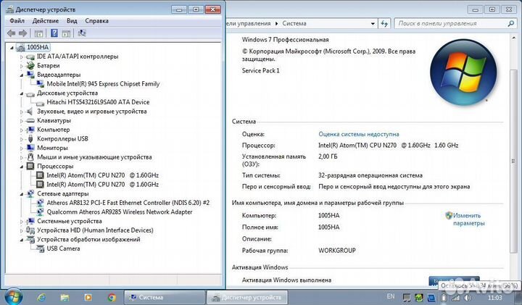Open the Файл menu
The height and width of the screenshot is (305, 522).
click(17, 20)
